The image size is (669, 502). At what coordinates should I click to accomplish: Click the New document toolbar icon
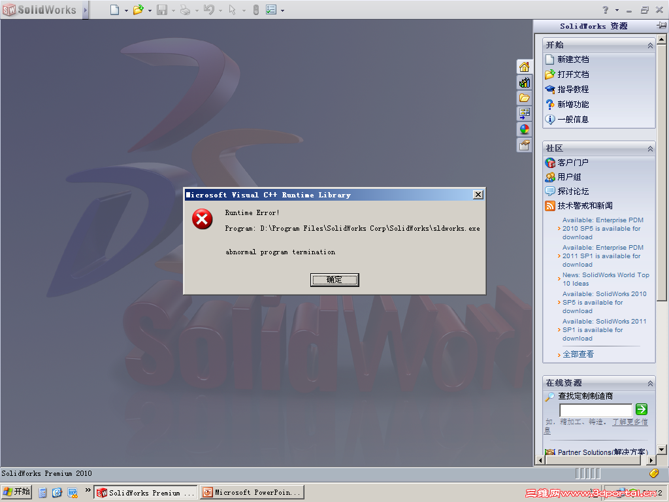point(114,9)
